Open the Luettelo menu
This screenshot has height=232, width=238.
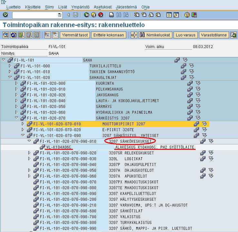pos(14,7)
